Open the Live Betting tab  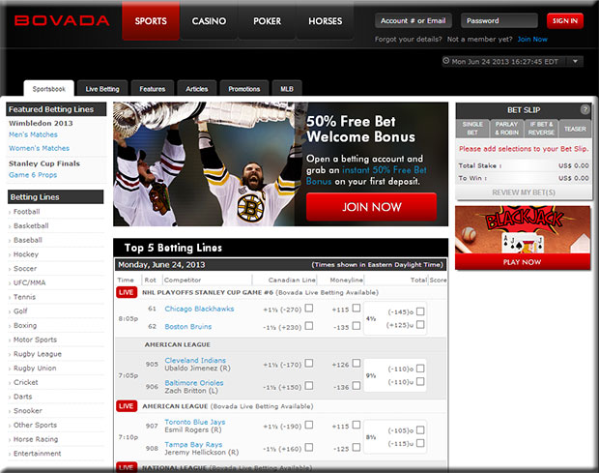pyautogui.click(x=102, y=89)
